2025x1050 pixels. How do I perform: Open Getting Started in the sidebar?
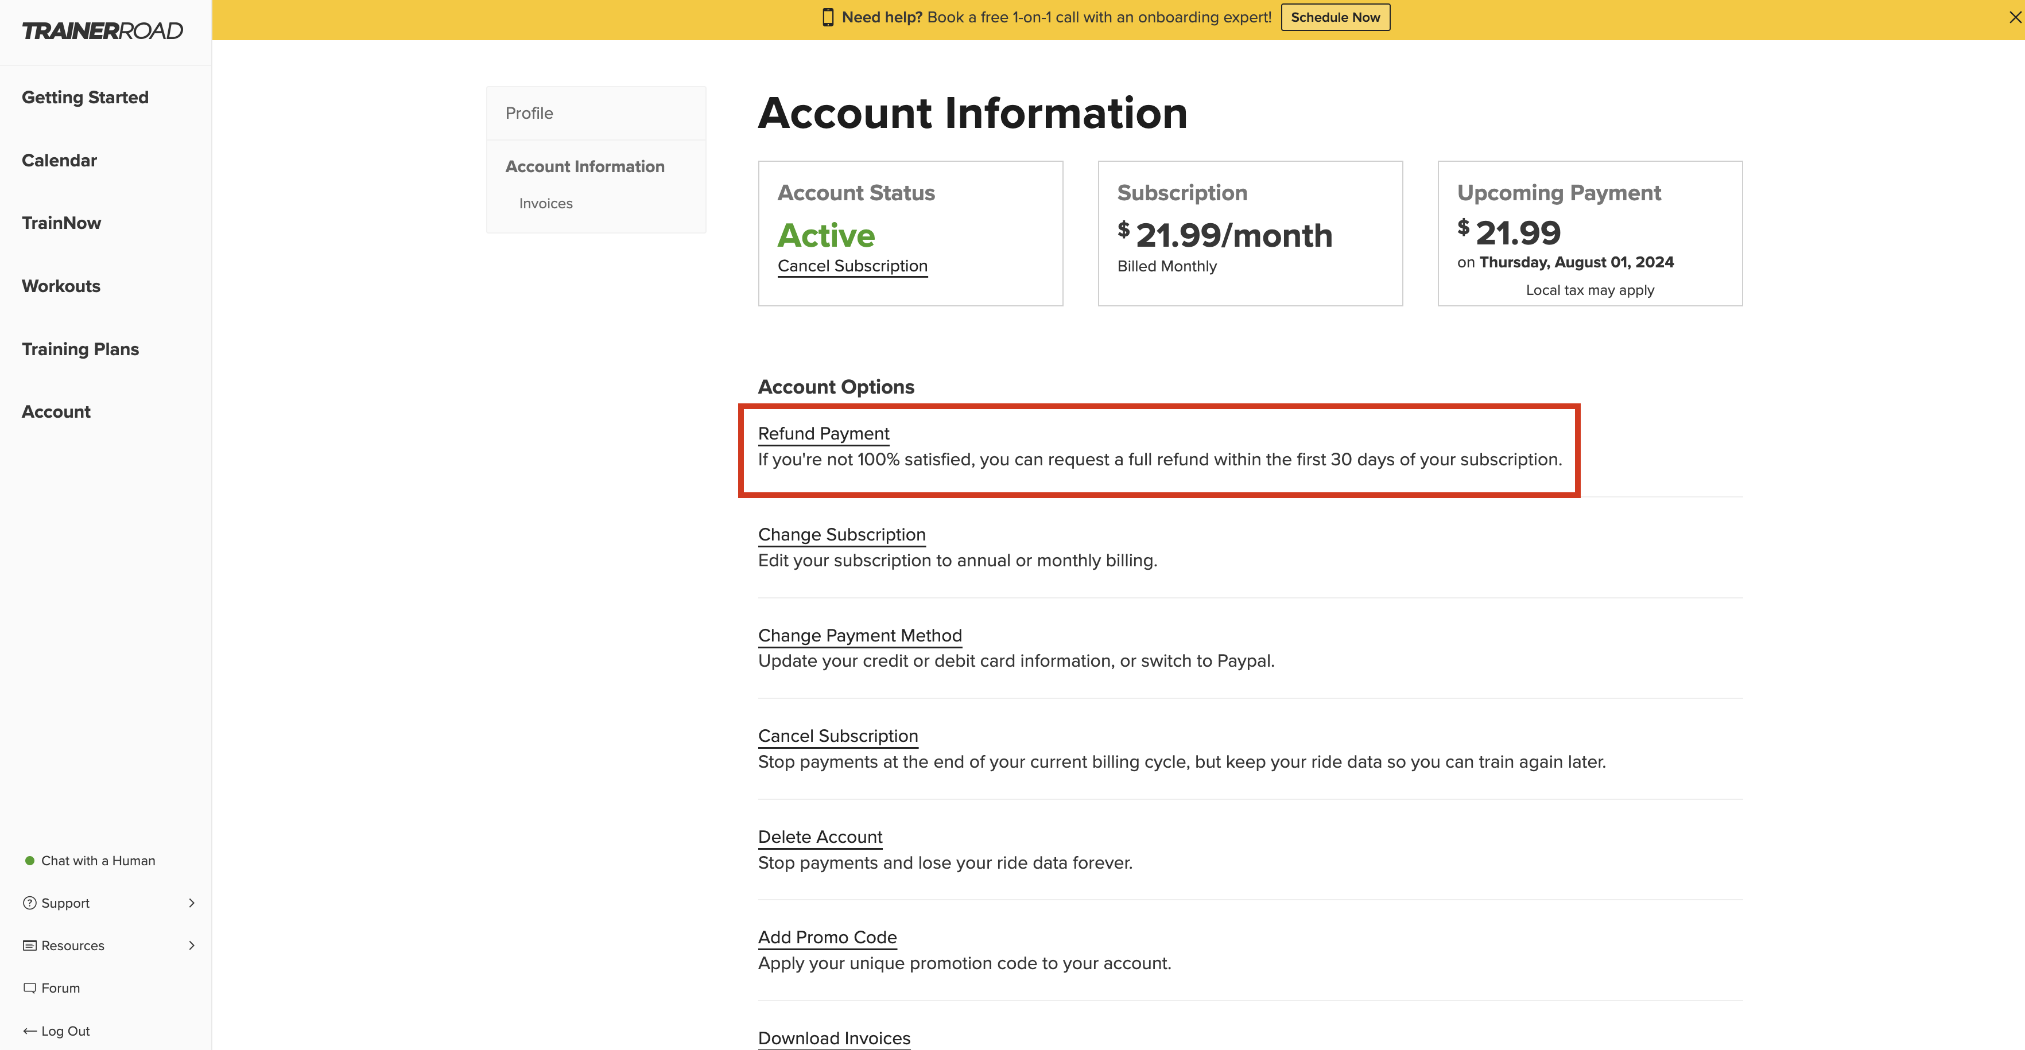pos(85,98)
